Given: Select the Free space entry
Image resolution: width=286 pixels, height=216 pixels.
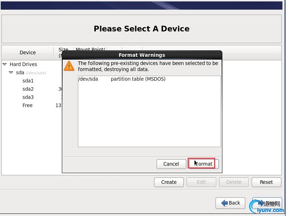Looking at the screenshot, I should click(28, 105).
